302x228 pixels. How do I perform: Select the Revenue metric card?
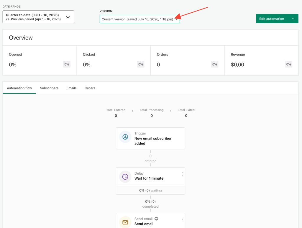point(262,60)
